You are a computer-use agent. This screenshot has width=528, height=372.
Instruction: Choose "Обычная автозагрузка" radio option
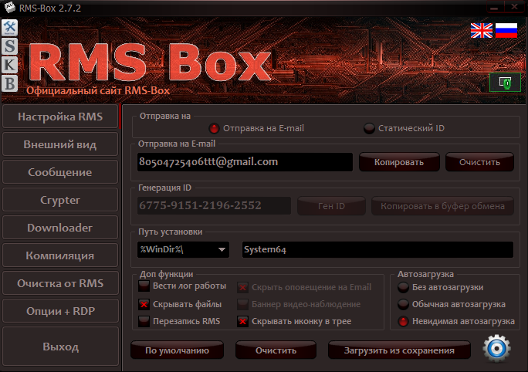coord(403,304)
